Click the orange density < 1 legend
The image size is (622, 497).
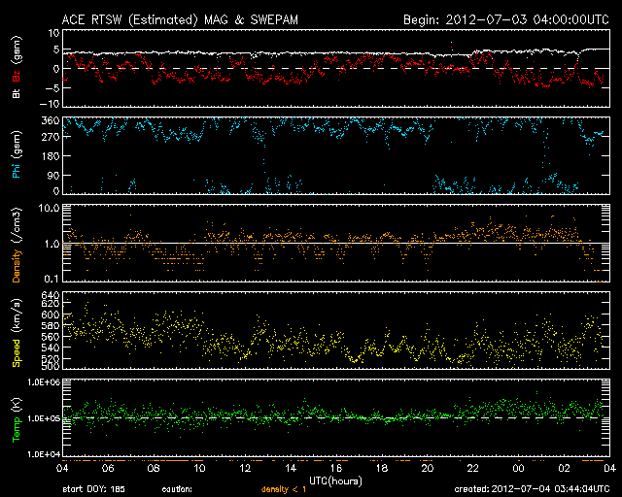(284, 490)
